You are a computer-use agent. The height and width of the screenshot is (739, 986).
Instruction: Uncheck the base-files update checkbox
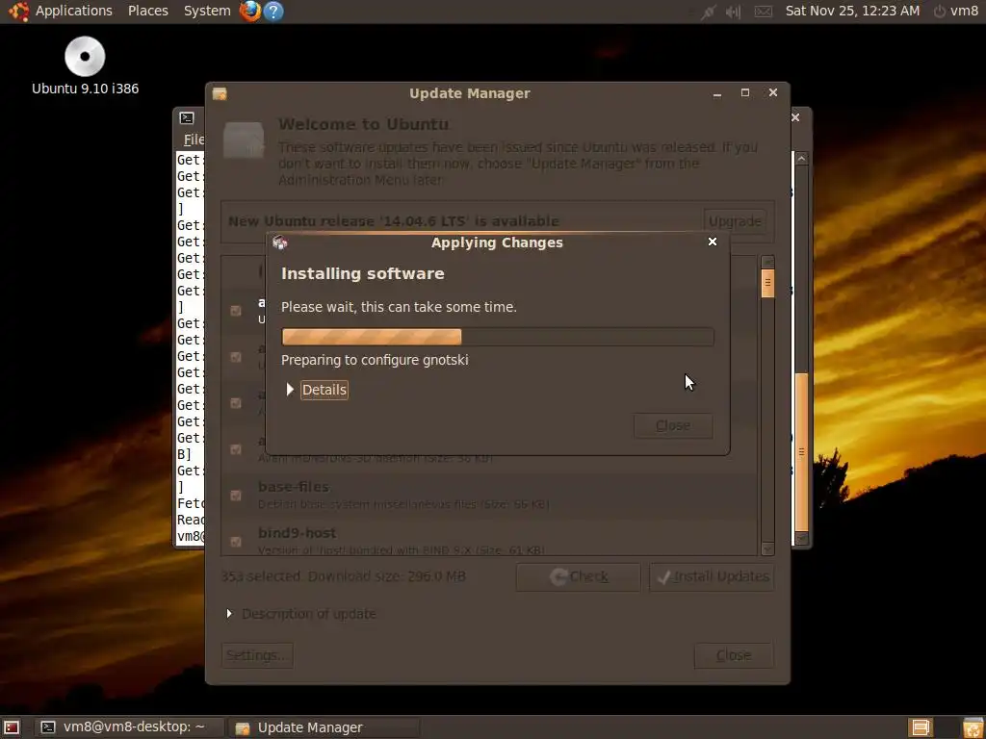[x=236, y=496]
